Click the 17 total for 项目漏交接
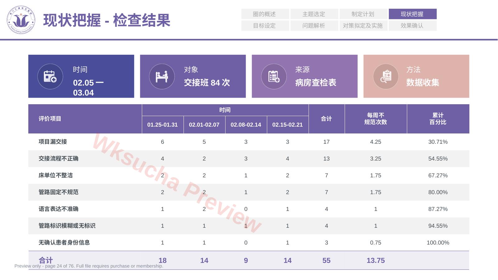498x280 pixels. [x=326, y=142]
